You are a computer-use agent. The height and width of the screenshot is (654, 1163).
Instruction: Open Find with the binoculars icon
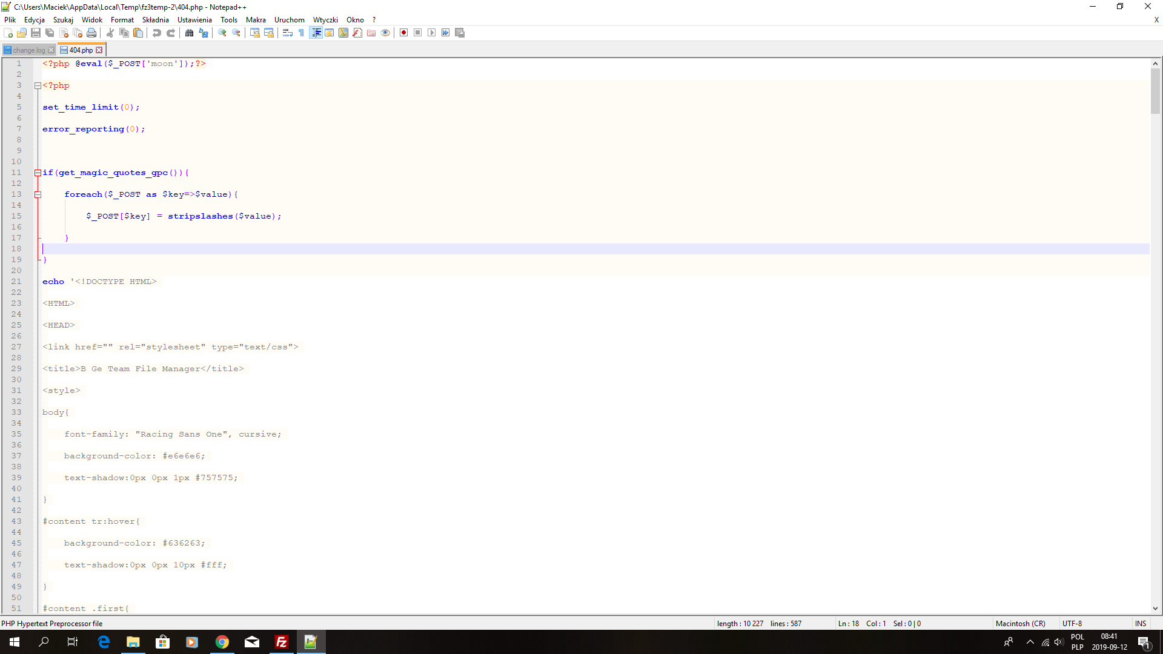tap(190, 33)
